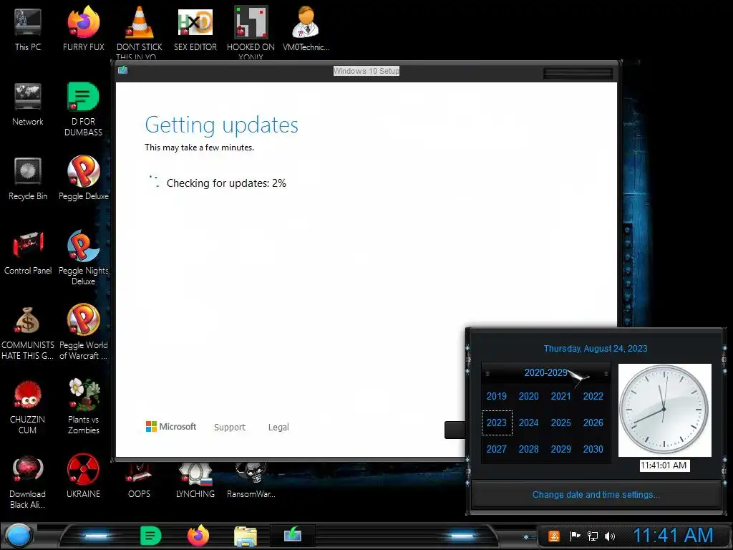
Task: Launch Peggle World of Warcraft shortcut
Action: (x=83, y=332)
